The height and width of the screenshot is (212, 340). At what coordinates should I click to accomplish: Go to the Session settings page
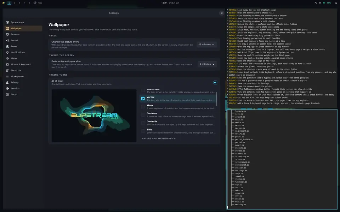pos(23,88)
